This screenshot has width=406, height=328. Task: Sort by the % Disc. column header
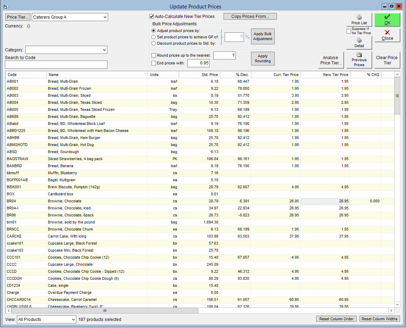click(235, 75)
